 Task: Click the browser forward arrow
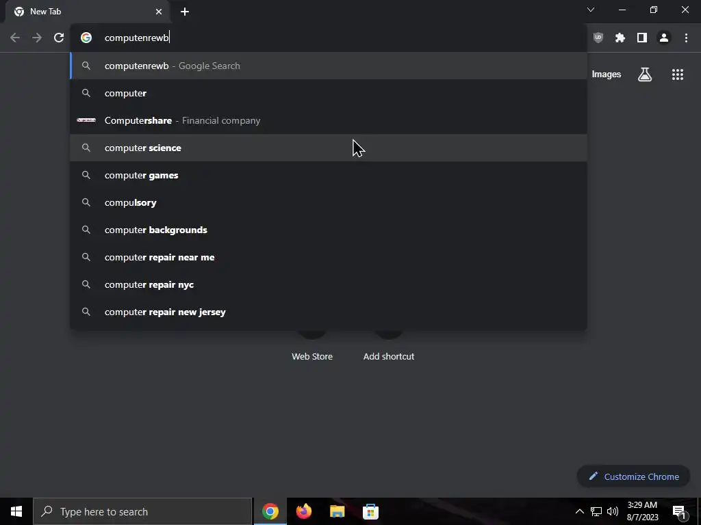(37, 38)
